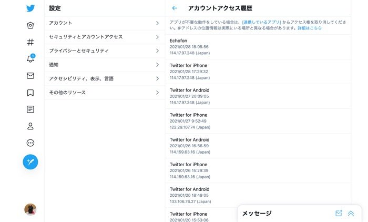Select the Echofon access entry
Viewport: 368px width, 222px height.
258,47
